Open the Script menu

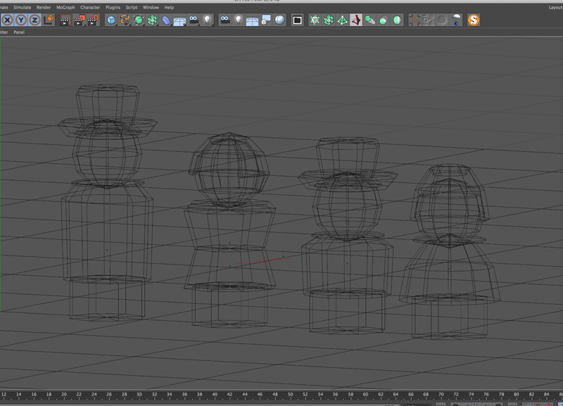point(132,7)
